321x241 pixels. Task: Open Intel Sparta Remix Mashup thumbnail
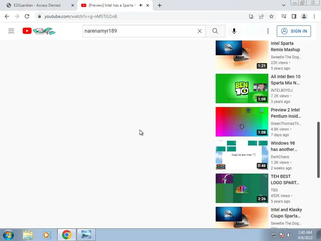(242, 55)
